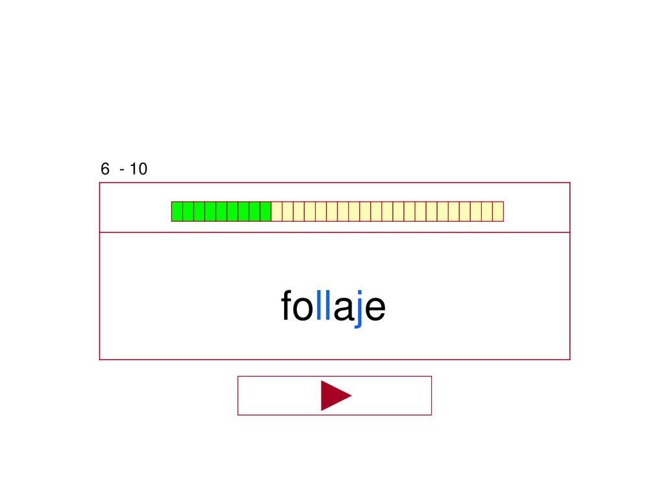The width and height of the screenshot is (664, 498).
Task: Click the black letter a in follaje
Action: click(x=343, y=308)
